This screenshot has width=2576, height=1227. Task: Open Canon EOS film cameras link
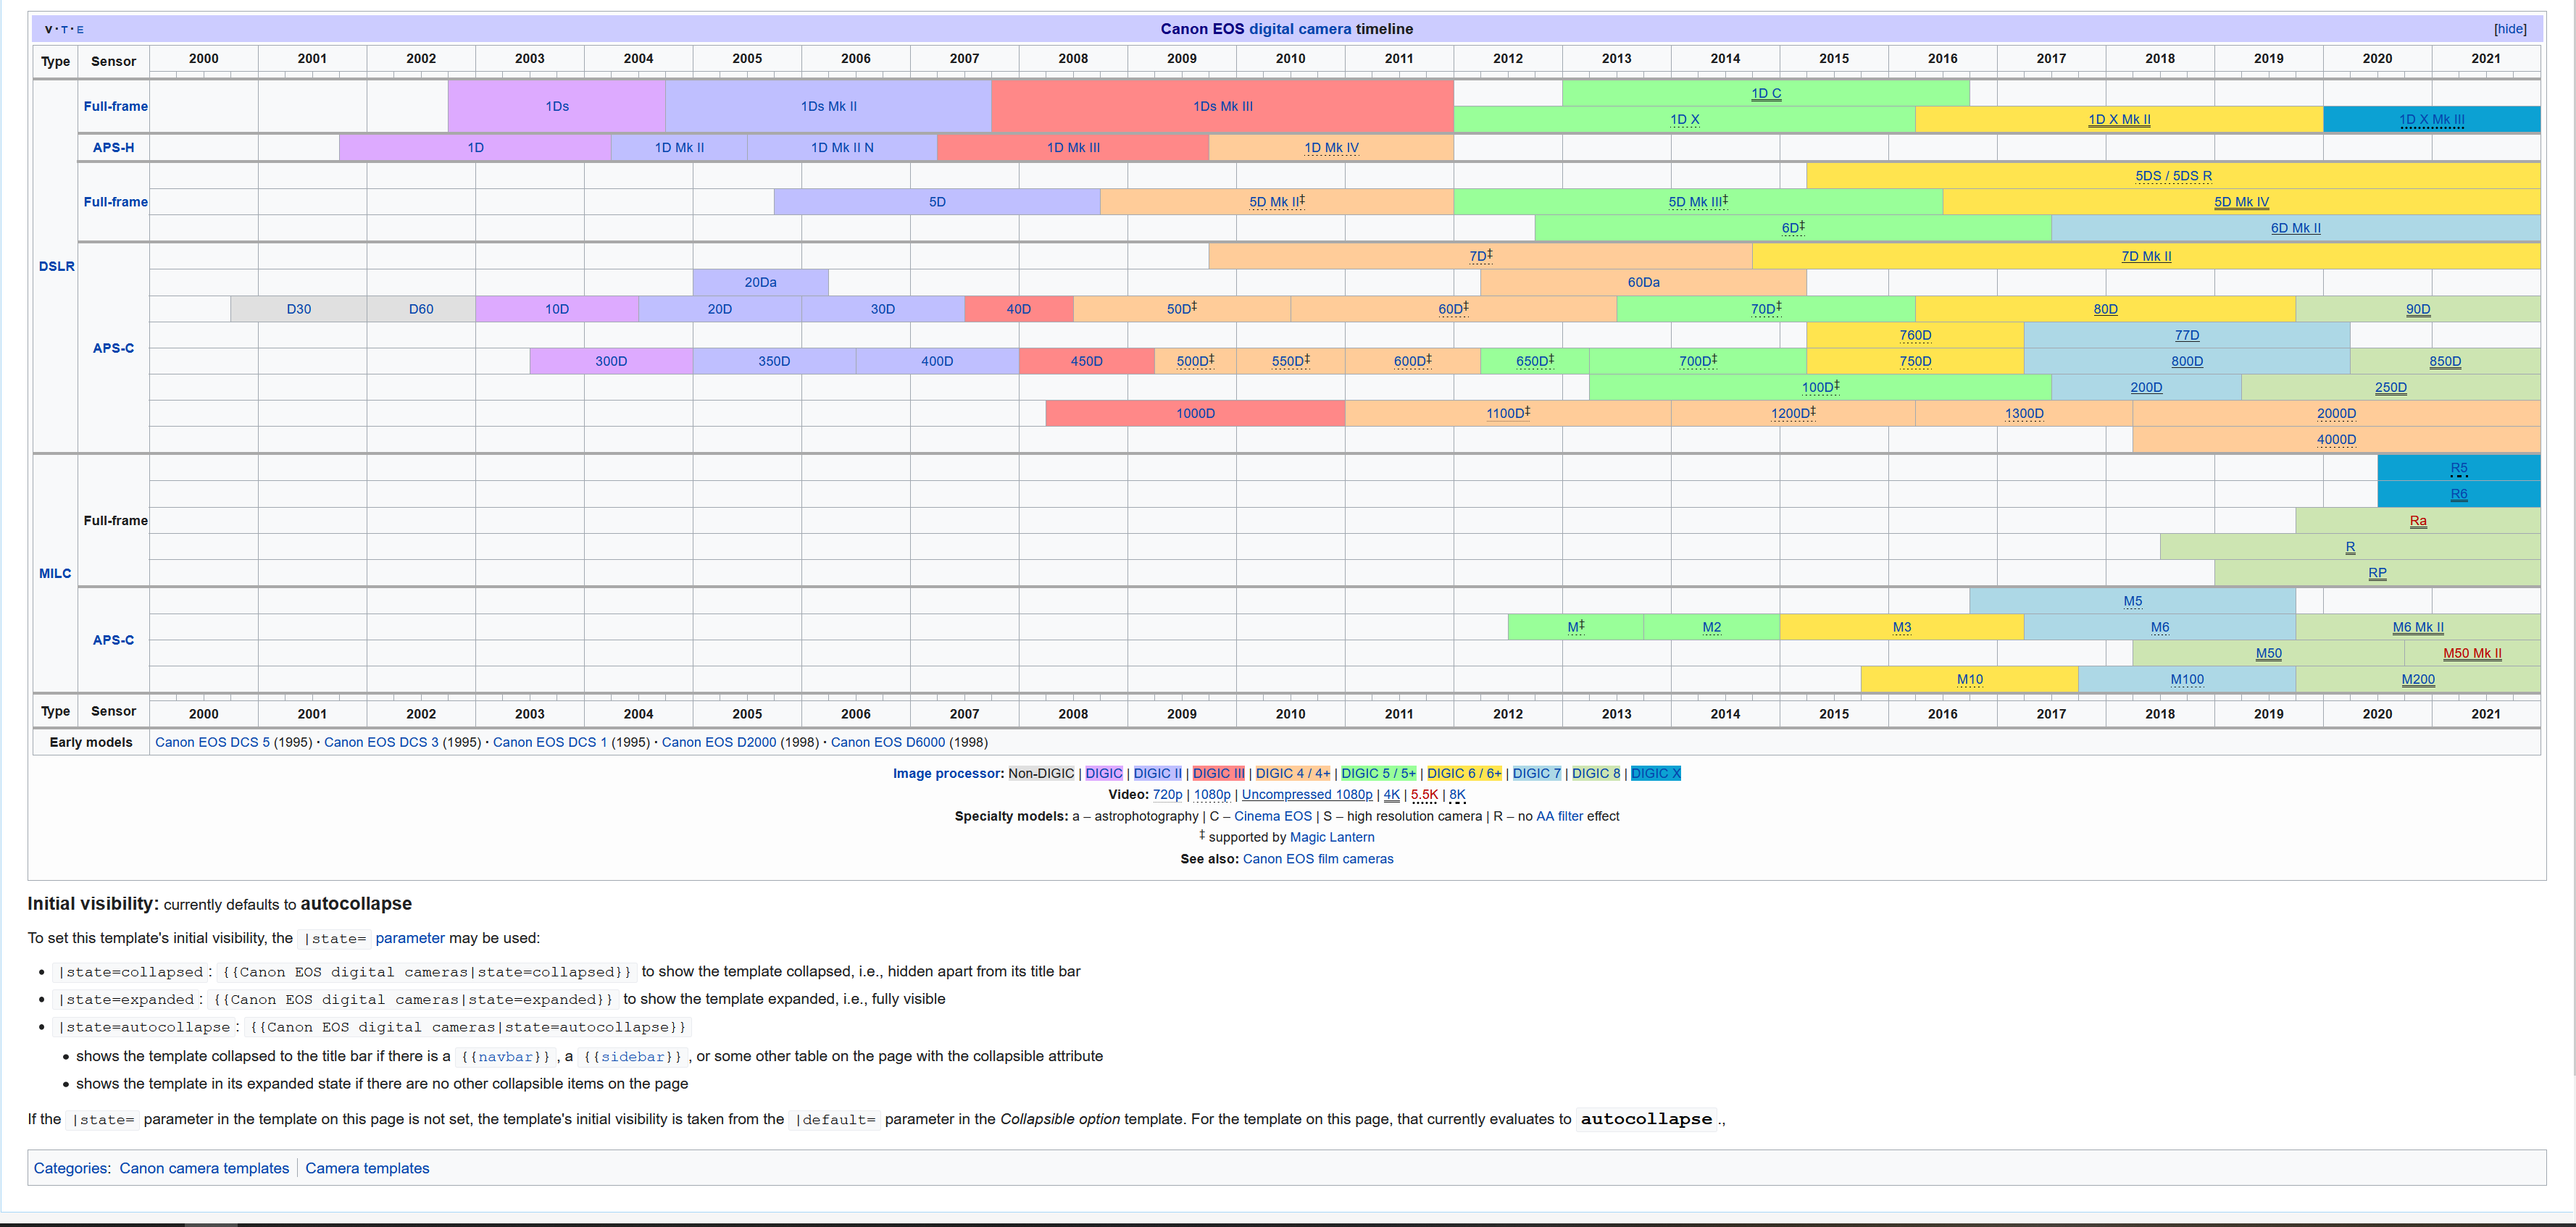pyautogui.click(x=1317, y=859)
